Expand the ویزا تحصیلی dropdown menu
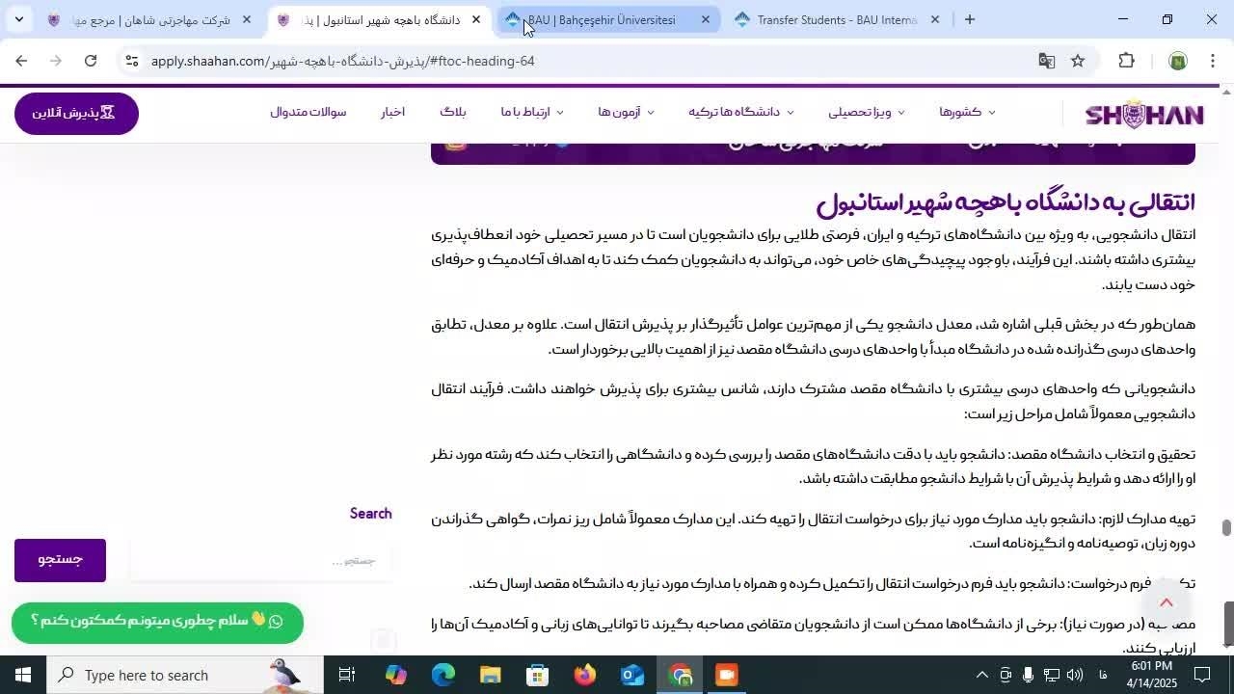This screenshot has height=694, width=1234. [x=866, y=112]
